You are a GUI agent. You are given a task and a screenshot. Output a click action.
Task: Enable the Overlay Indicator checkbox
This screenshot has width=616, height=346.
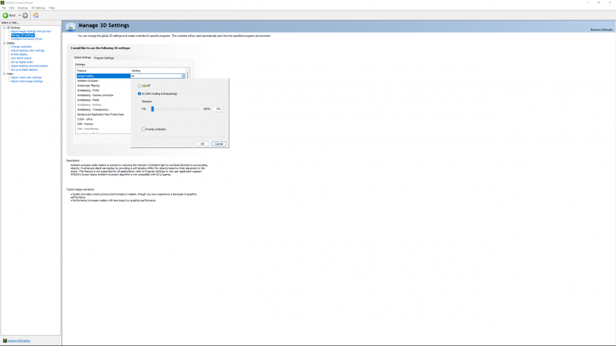click(x=144, y=129)
